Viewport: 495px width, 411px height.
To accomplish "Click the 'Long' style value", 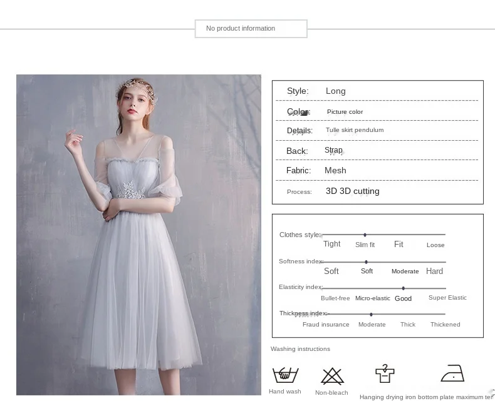I will coord(335,91).
